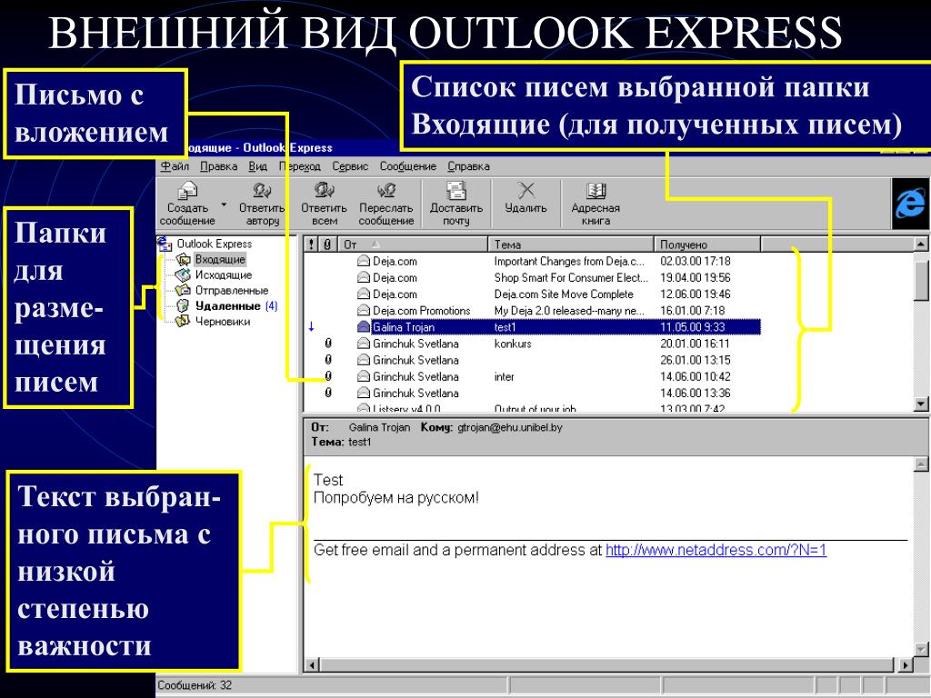Click Переслать сообщение forward icon
The height and width of the screenshot is (698, 931).
pyautogui.click(x=385, y=204)
